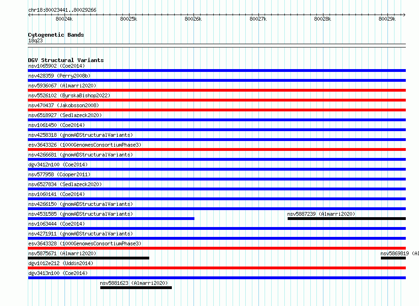
Task: Click the 80024k ruler tick label
Action: pyautogui.click(x=64, y=19)
